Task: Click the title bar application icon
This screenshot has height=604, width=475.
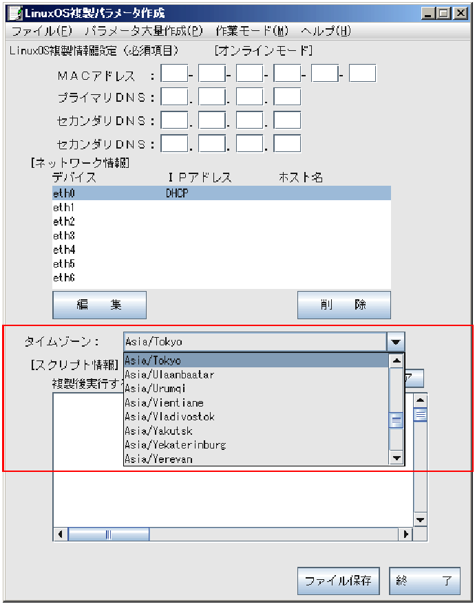Action: tap(15, 14)
